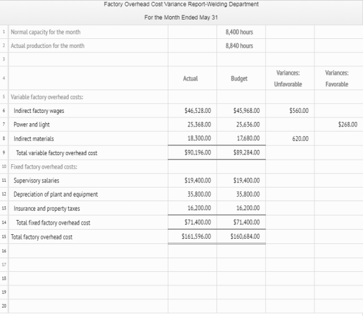Select actual value '25,368.00'

point(200,125)
